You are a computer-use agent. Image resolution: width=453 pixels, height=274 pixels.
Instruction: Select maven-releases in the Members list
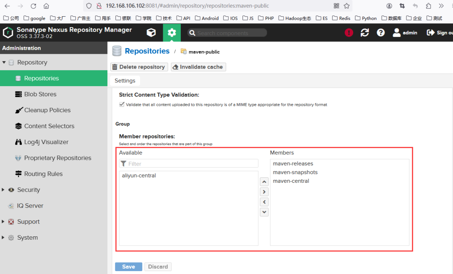point(339,164)
